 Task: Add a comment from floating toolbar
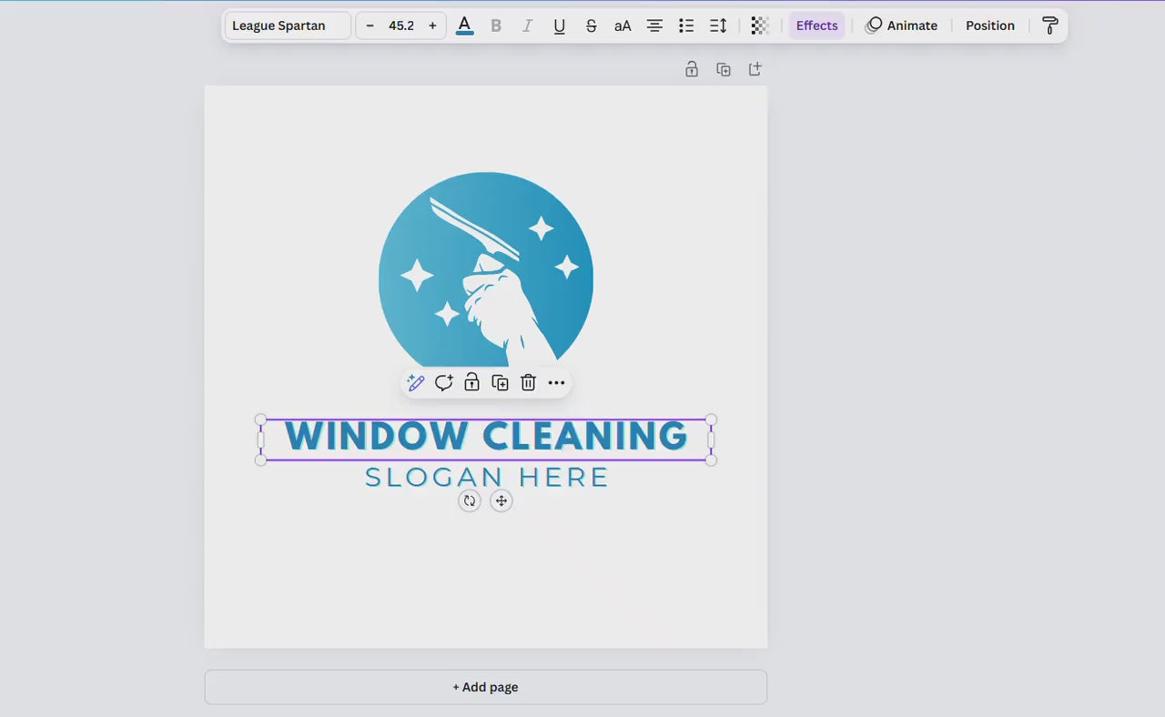[444, 383]
